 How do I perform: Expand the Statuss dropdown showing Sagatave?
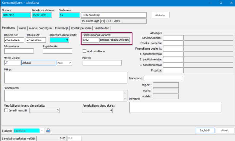click(42, 131)
